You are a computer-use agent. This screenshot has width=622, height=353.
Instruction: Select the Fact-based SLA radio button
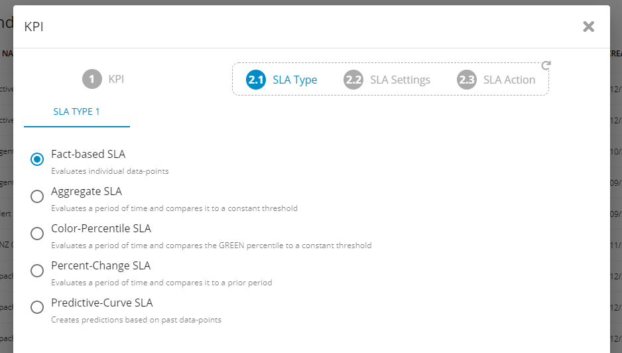coord(37,159)
